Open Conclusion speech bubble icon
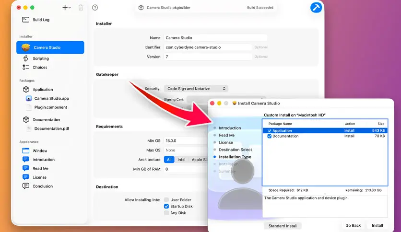401x232 pixels. point(25,186)
